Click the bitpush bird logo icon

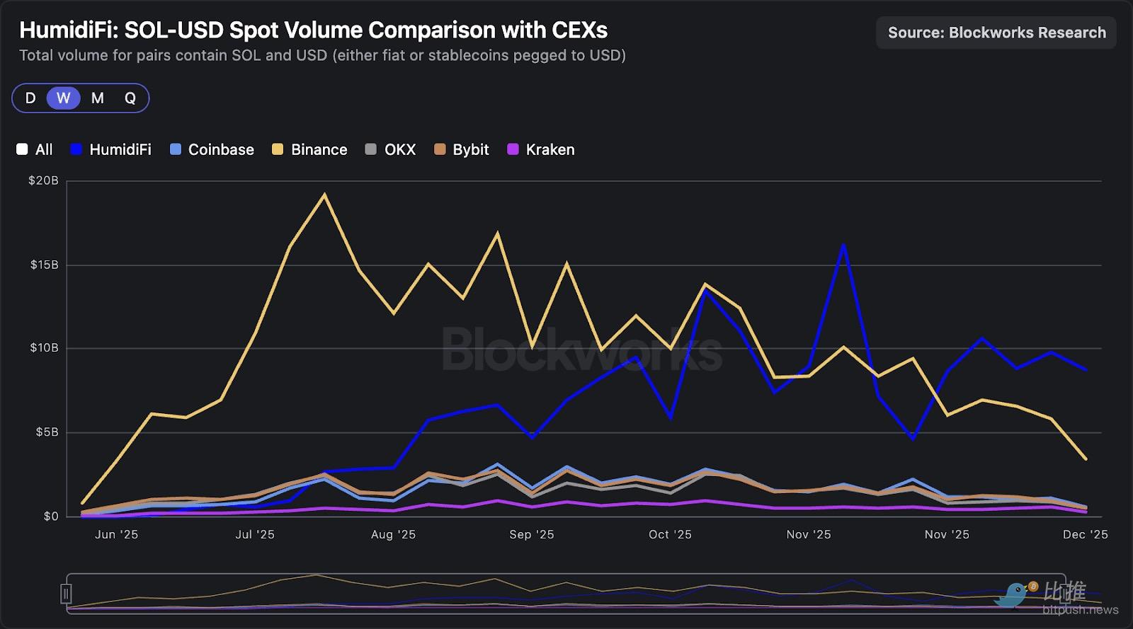pyautogui.click(x=1015, y=594)
